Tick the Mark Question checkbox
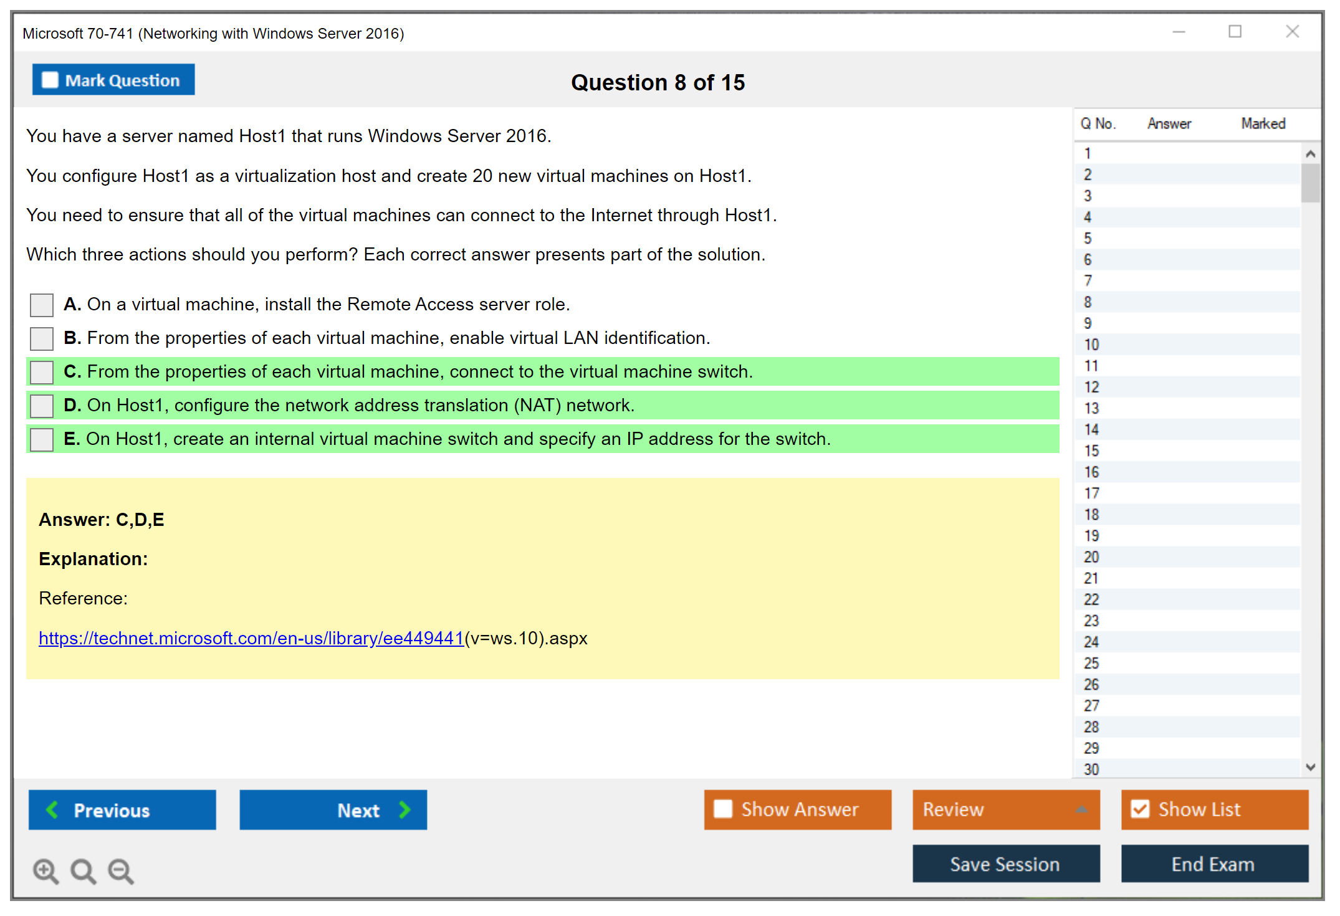Image resolution: width=1340 pixels, height=916 pixels. point(50,80)
